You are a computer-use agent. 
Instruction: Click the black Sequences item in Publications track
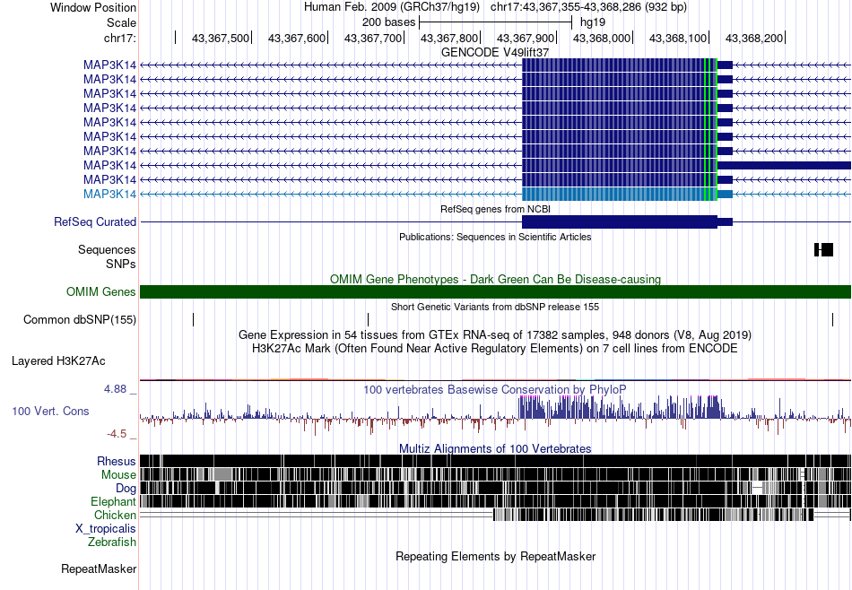(x=823, y=250)
